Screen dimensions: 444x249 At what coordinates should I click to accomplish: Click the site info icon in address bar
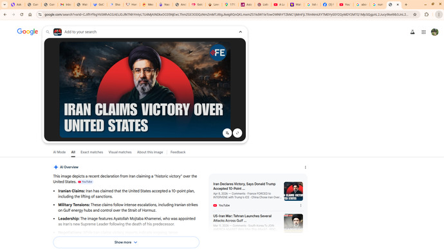click(x=40, y=14)
